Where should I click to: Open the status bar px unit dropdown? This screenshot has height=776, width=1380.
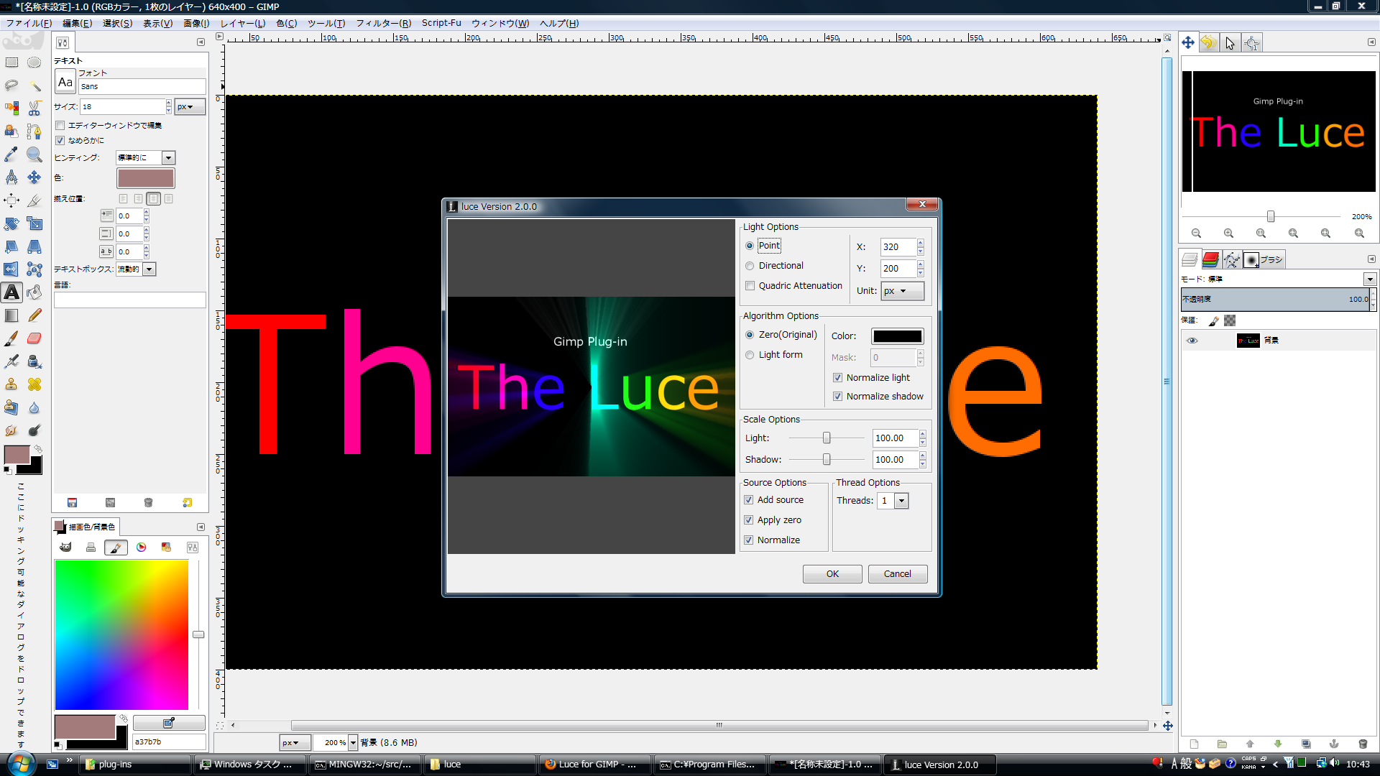point(294,743)
